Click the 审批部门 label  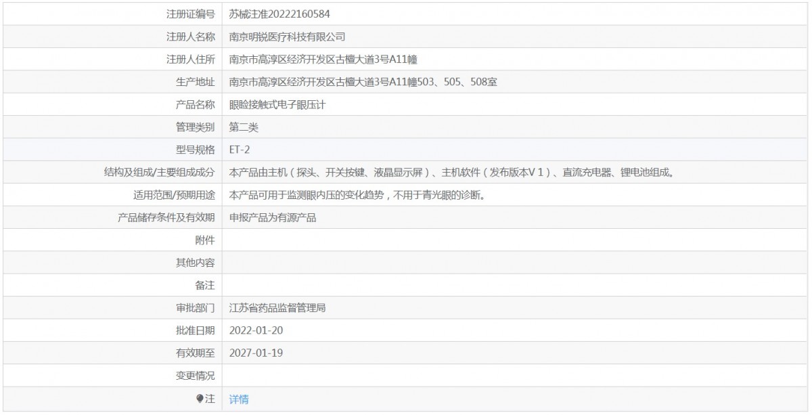[x=196, y=308]
